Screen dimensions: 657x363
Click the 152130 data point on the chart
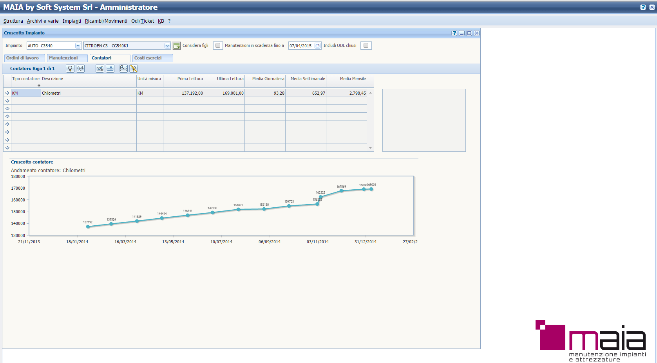(264, 209)
